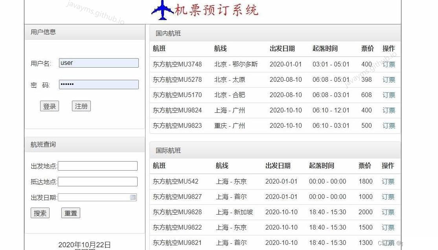The height and width of the screenshot is (250, 438).
Task: Book the MU9828 上海 - 新加坡 flight
Action: click(388, 212)
